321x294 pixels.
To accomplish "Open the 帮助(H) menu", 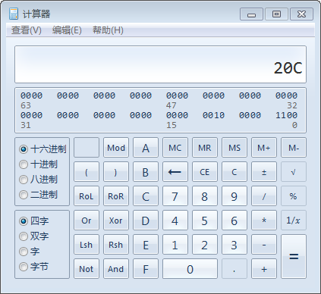I will pyautogui.click(x=108, y=30).
